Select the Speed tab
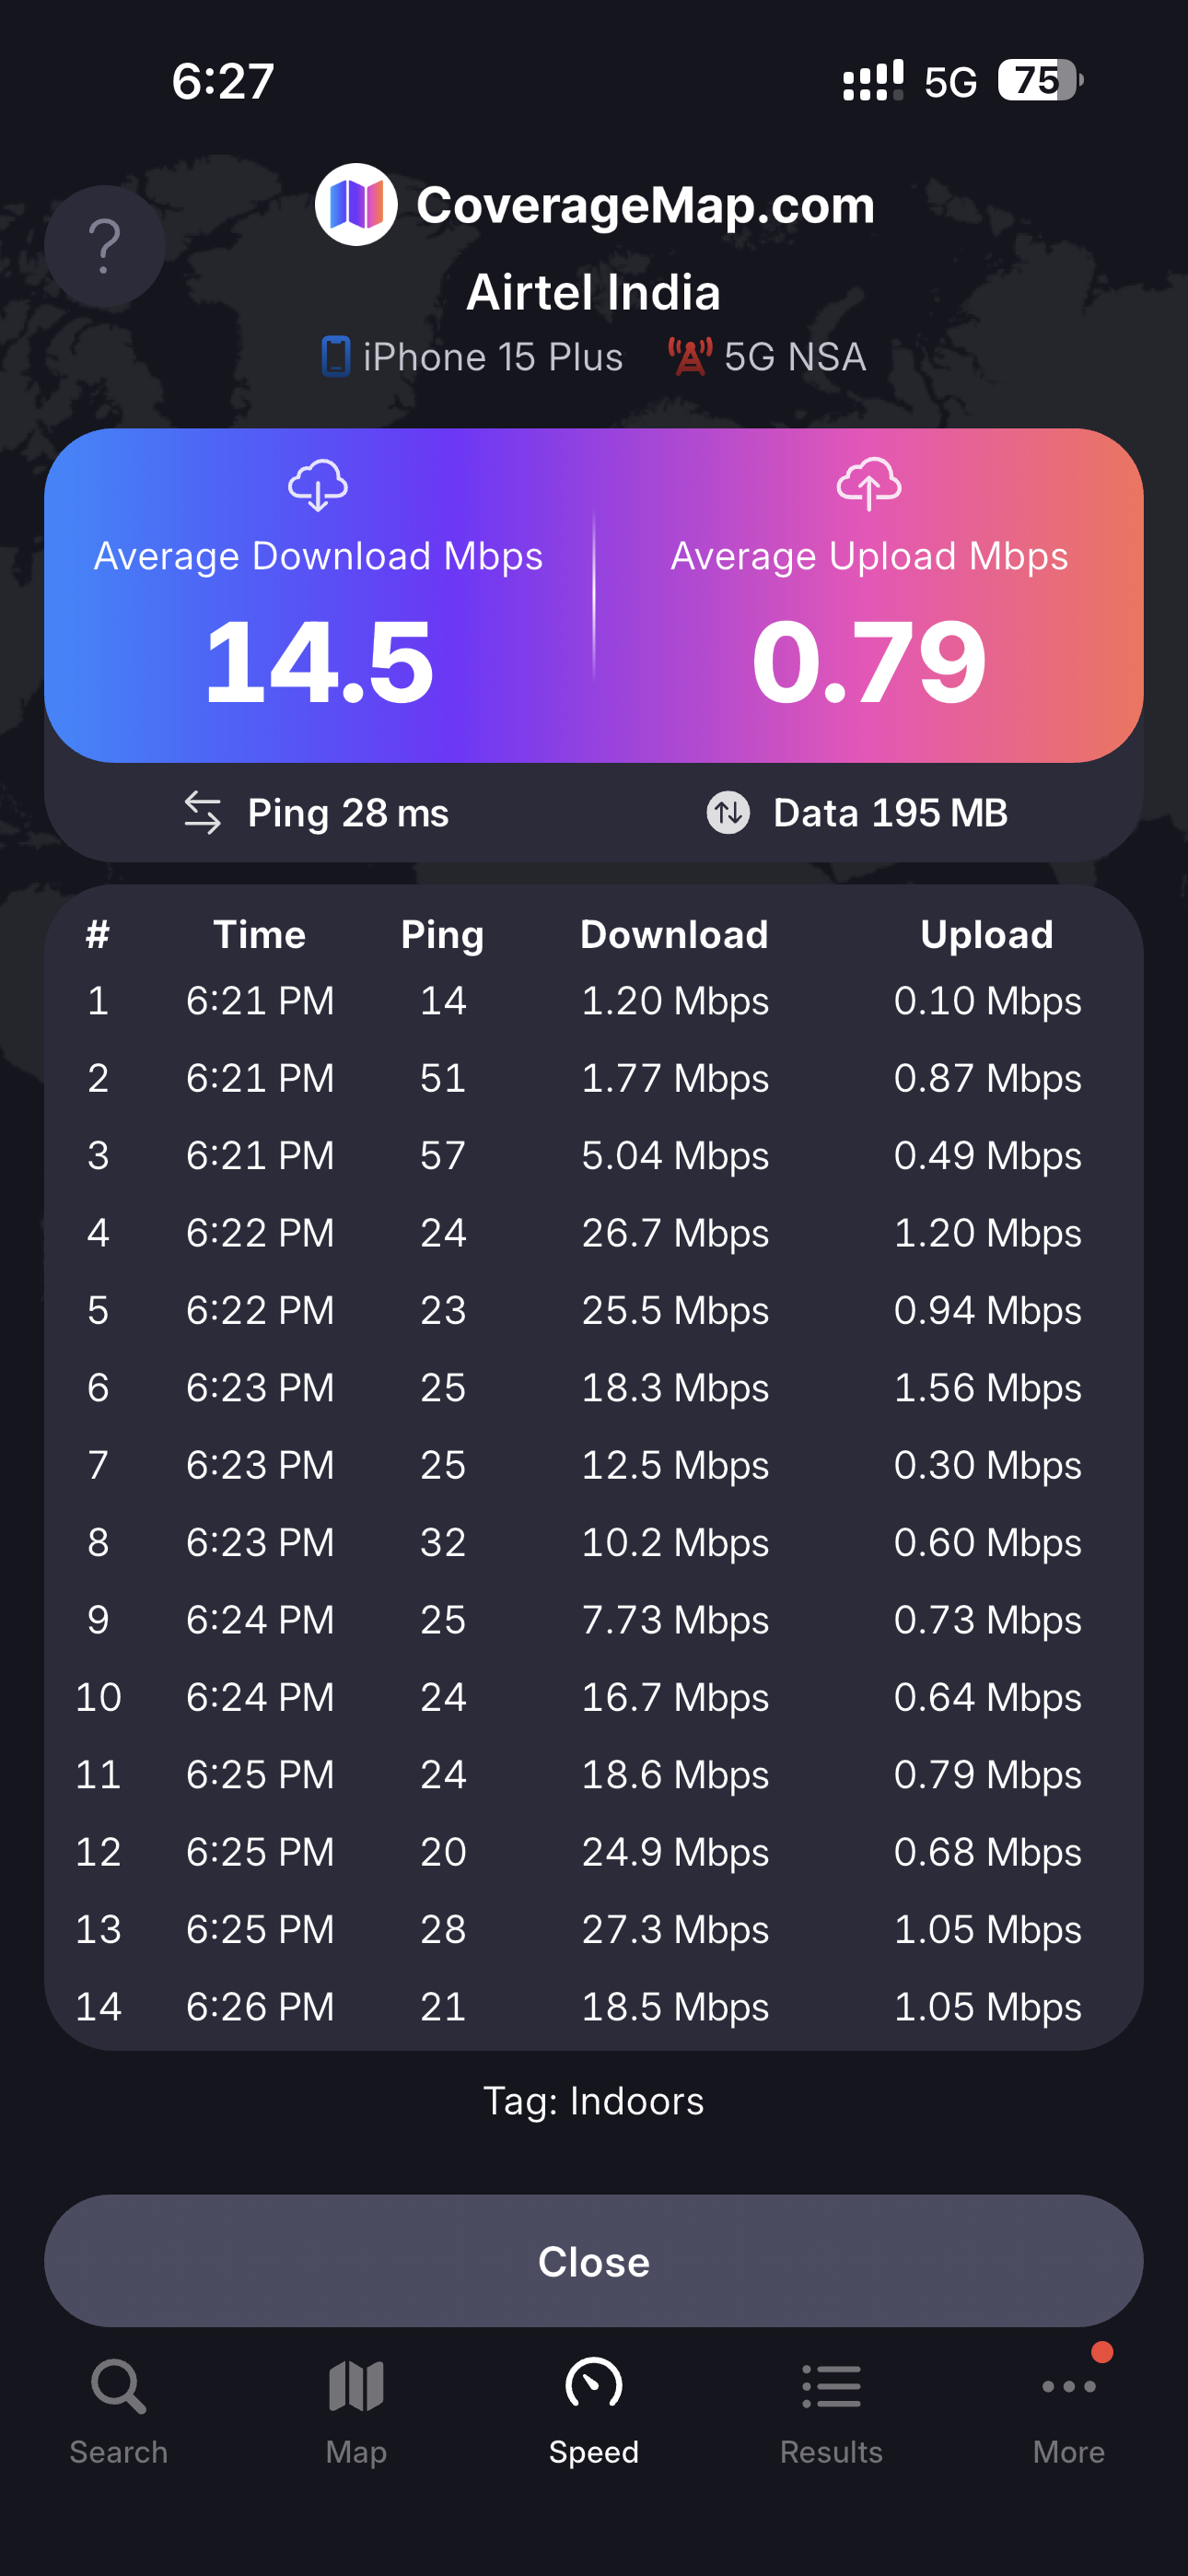 pos(594,2412)
